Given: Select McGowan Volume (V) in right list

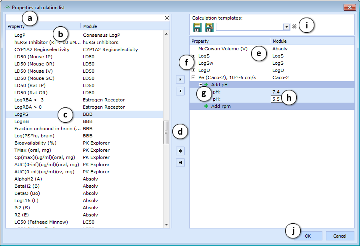Looking at the screenshot, I should point(272,49).
